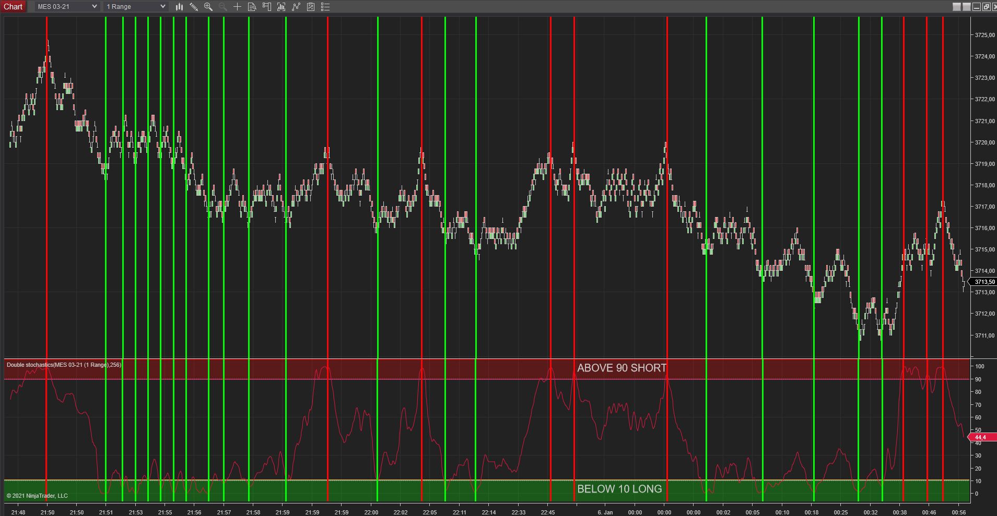The image size is (997, 516).
Task: Click the red 44,4 indicator value marker
Action: tap(982, 437)
